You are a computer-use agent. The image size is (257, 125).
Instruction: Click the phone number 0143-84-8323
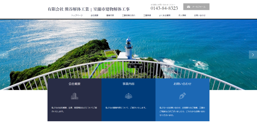click(x=164, y=8)
